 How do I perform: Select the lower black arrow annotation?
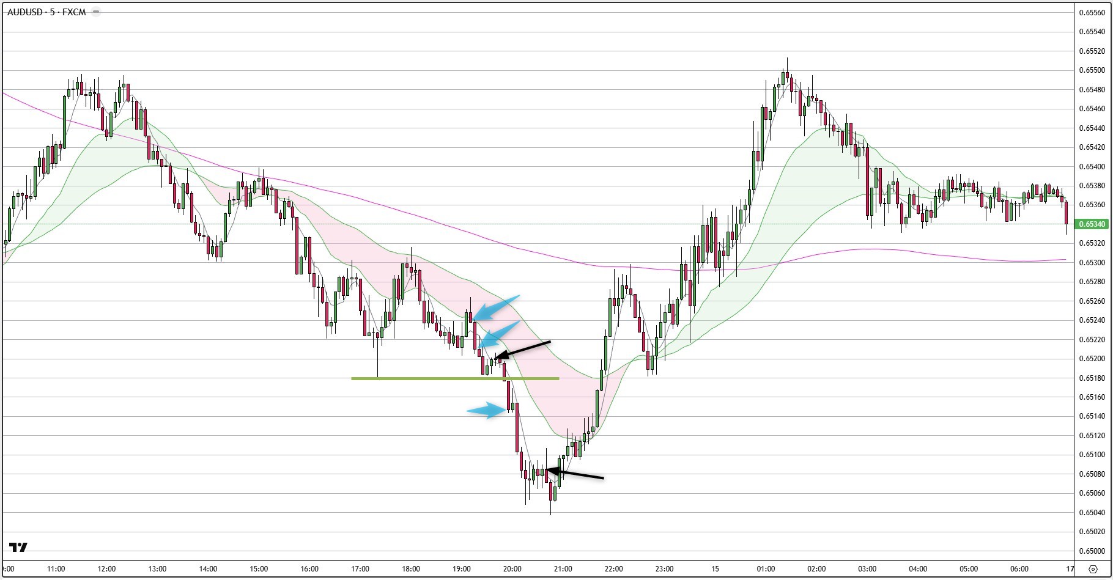pos(575,474)
